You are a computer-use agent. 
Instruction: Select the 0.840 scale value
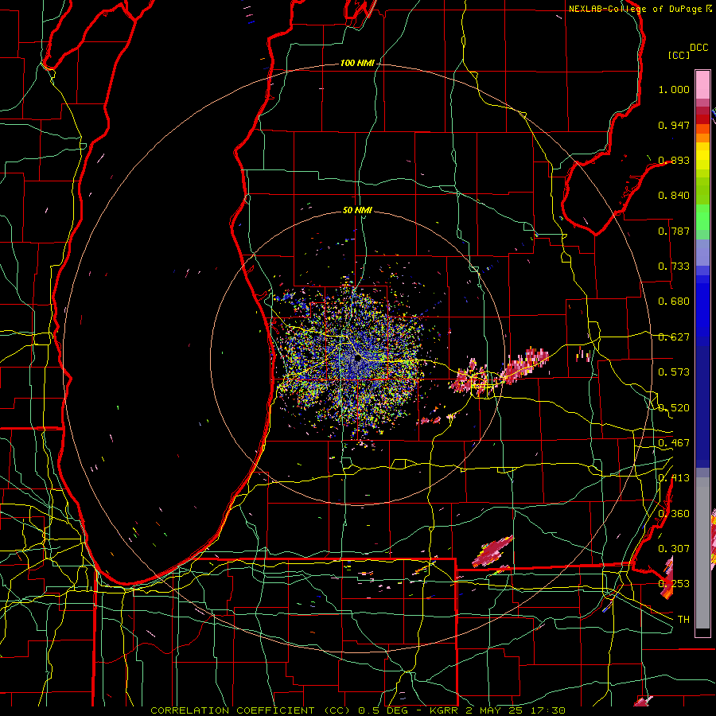pyautogui.click(x=674, y=196)
